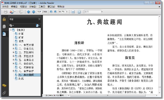Click the expand current bookmark icon
This screenshot has height=100, width=164.
[x=37, y=25]
